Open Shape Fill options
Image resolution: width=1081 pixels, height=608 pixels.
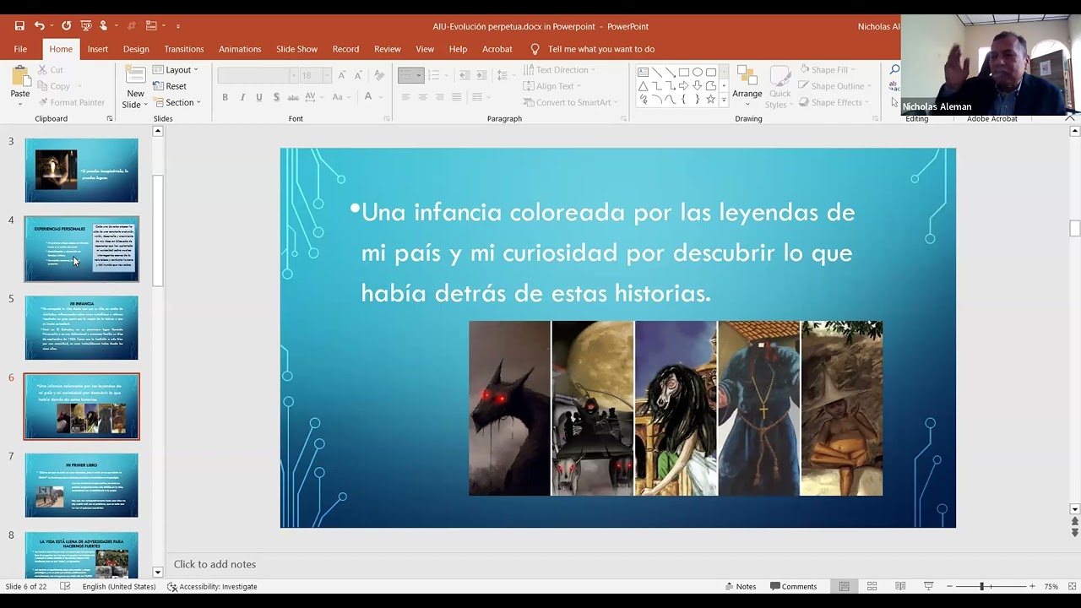click(826, 70)
